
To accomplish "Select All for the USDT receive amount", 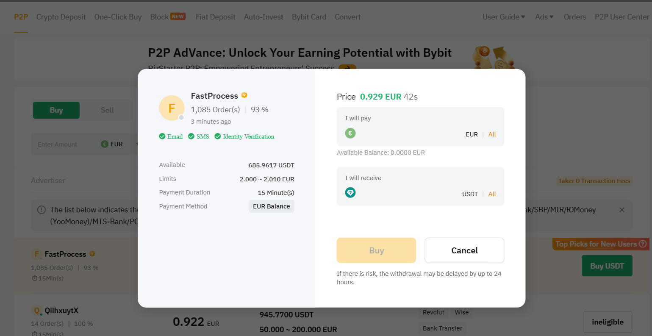I will coord(492,194).
